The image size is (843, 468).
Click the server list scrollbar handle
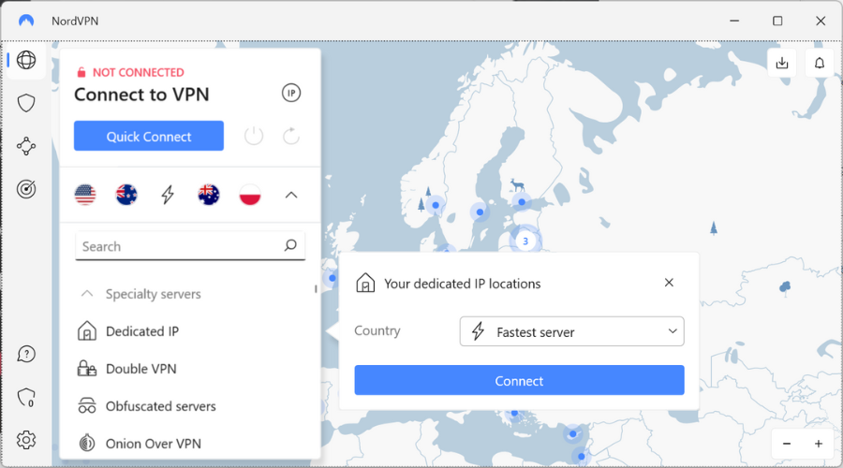click(316, 289)
